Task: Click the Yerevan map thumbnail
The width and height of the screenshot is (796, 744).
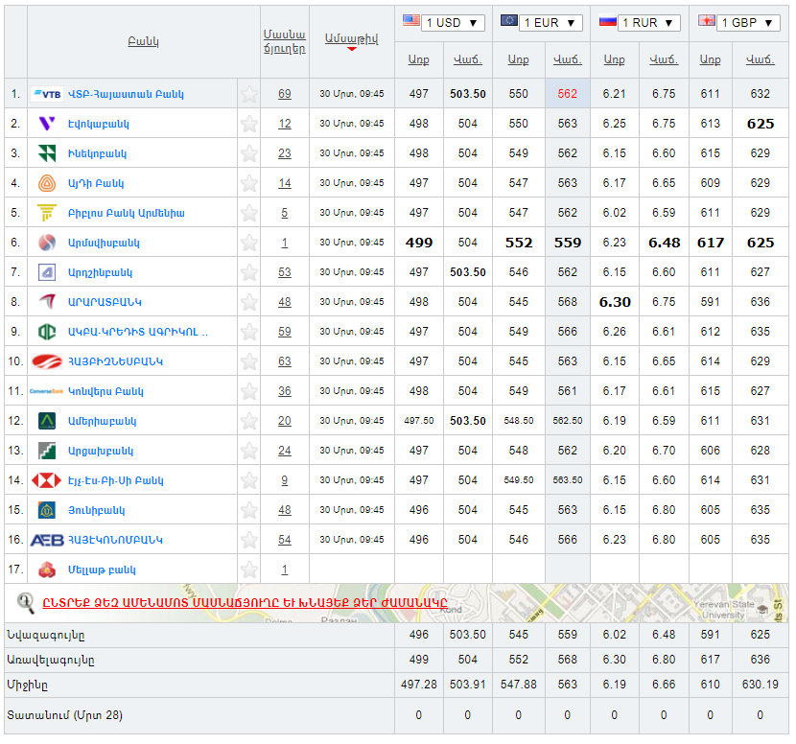Action: [x=671, y=603]
